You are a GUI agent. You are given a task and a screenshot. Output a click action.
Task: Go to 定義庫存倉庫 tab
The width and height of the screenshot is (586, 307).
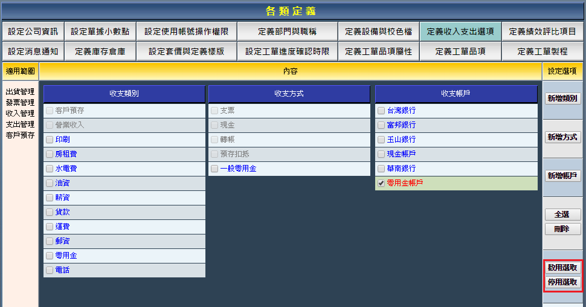point(100,51)
